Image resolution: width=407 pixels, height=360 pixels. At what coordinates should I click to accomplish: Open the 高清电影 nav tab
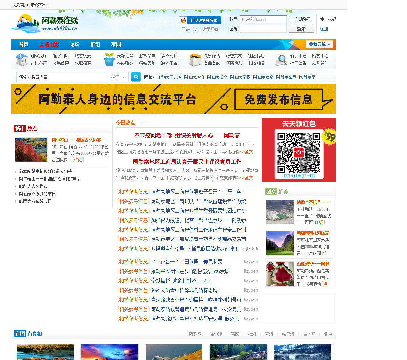coord(49,44)
